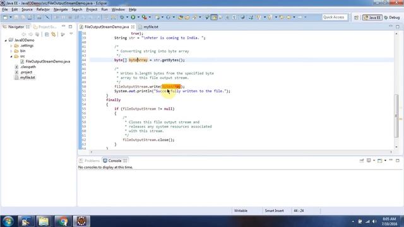Switch to FileOutputStreamDemo.java editor tab
The width and height of the screenshot is (404, 227).
(107, 26)
